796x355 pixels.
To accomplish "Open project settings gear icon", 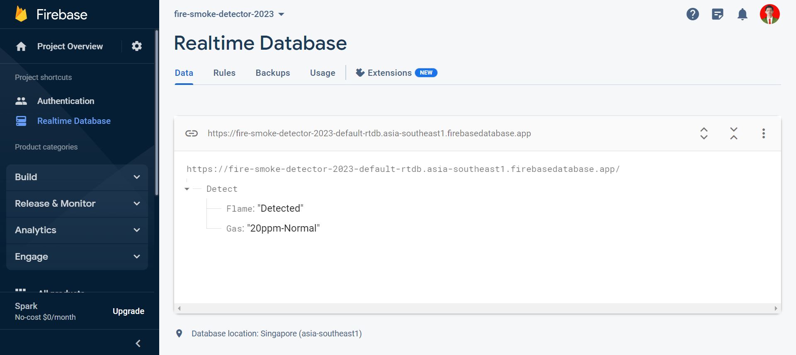I will coord(137,46).
